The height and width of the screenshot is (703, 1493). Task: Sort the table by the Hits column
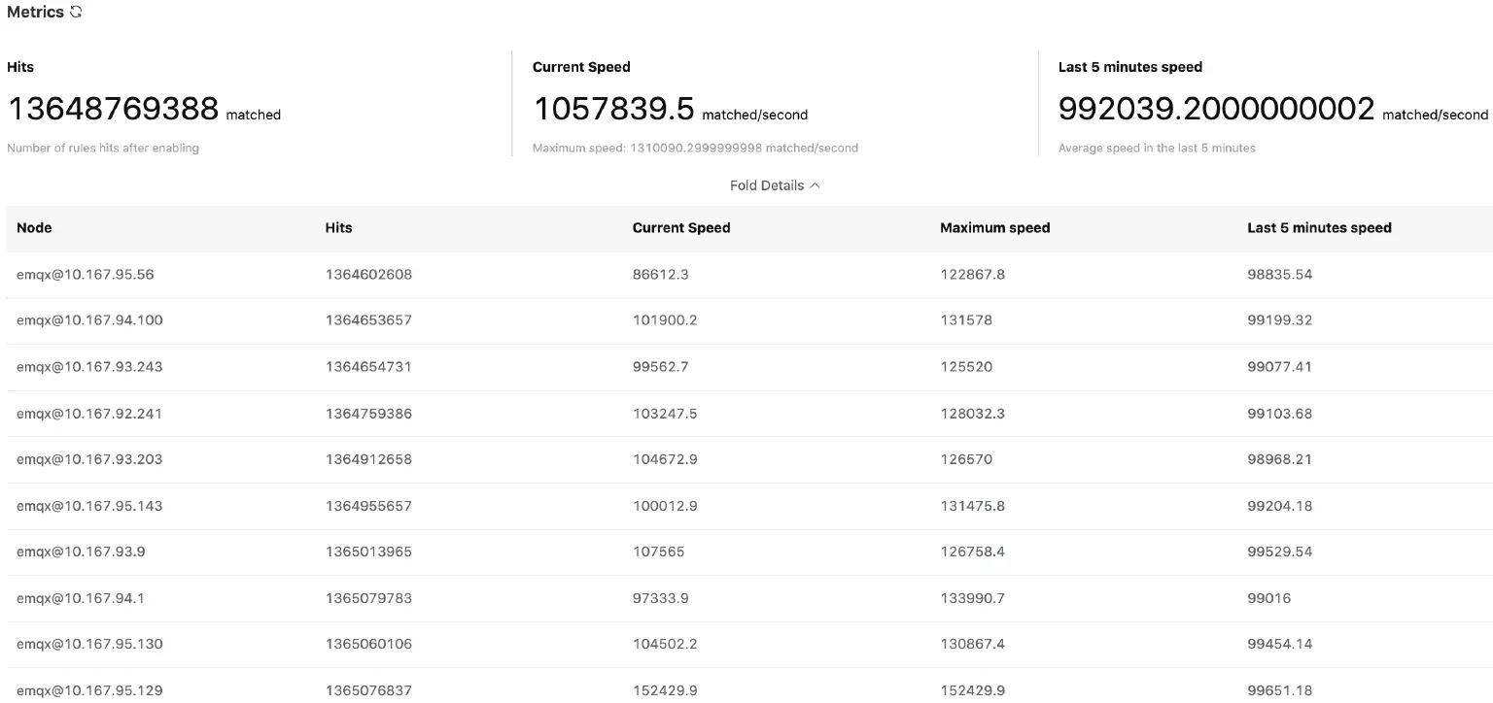[x=338, y=227]
